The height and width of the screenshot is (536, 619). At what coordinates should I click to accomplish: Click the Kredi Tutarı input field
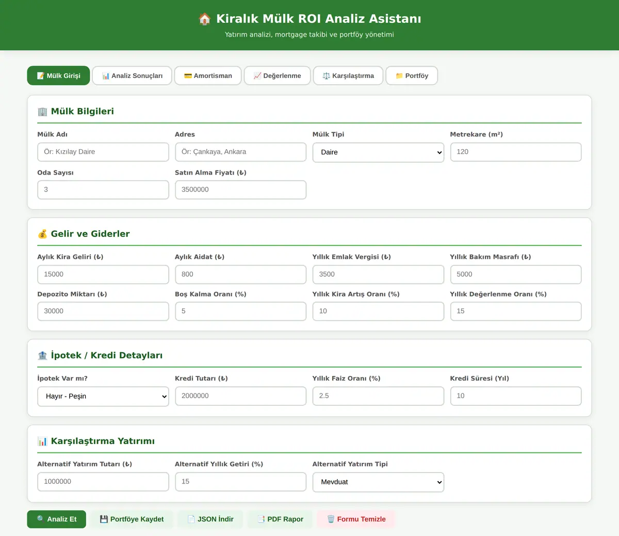240,396
